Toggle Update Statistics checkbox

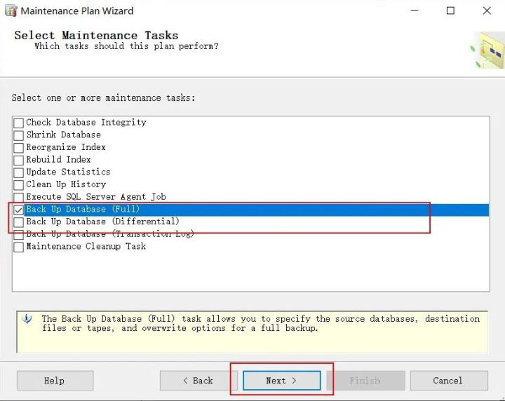[x=19, y=172]
